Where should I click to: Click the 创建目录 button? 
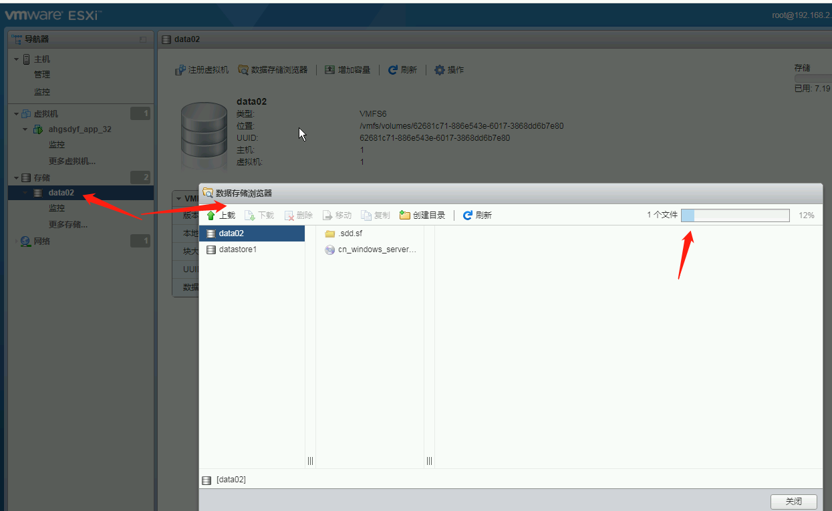422,215
